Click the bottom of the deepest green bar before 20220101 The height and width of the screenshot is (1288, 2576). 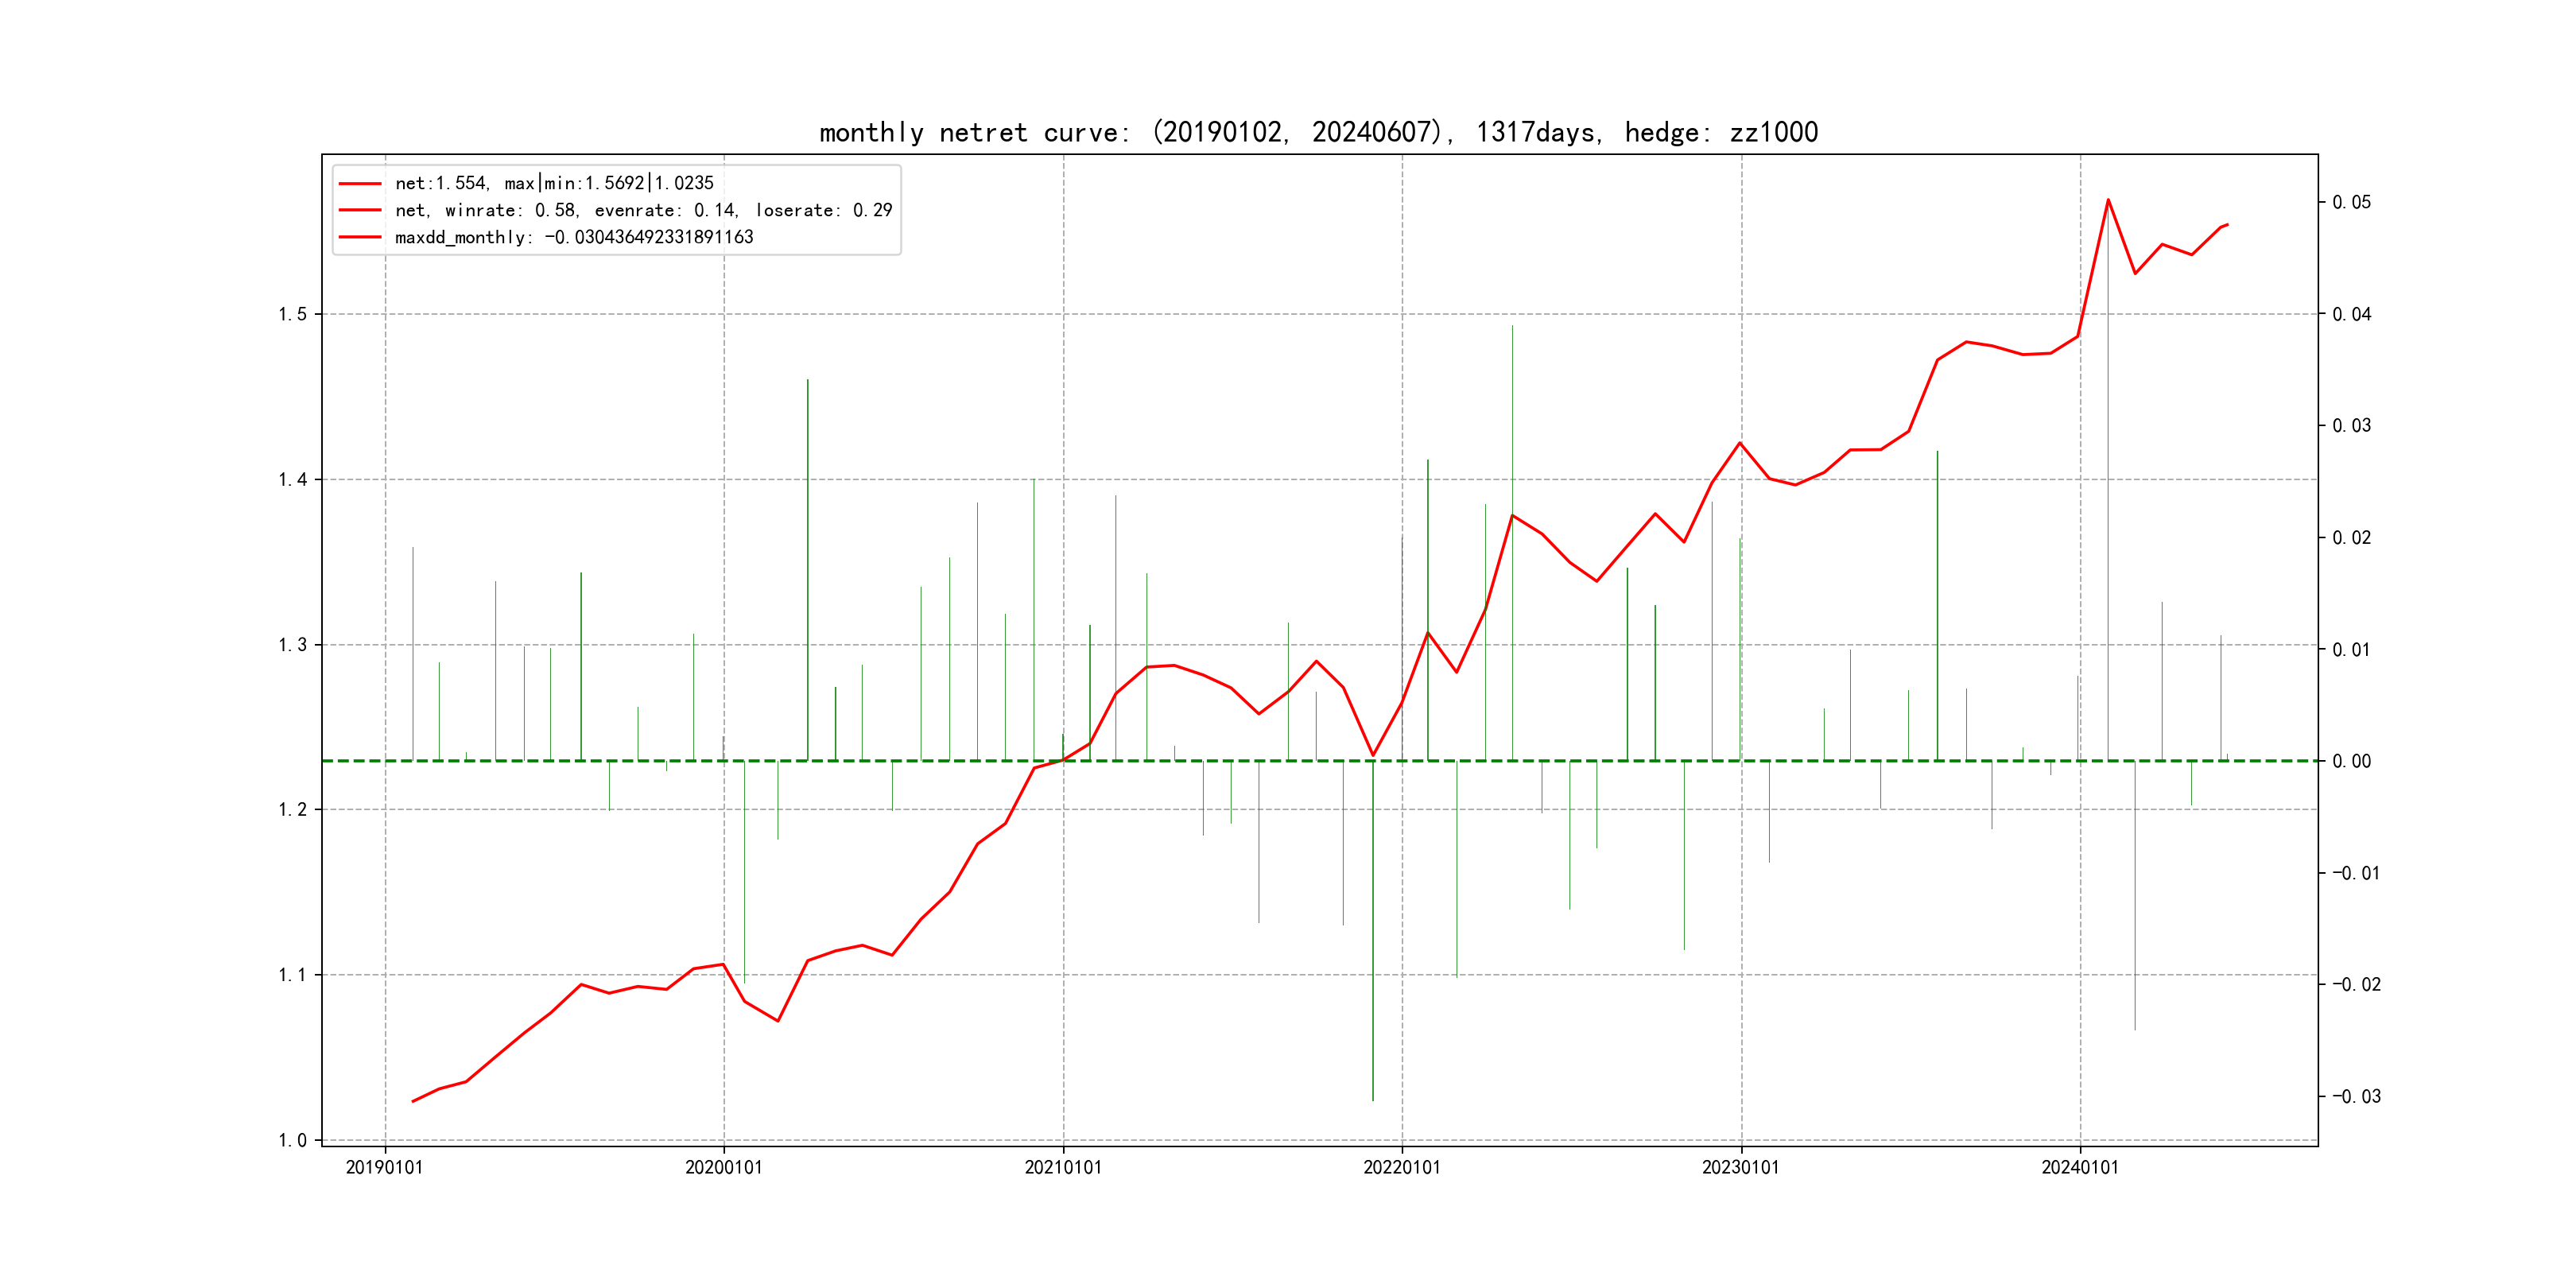[1372, 1100]
